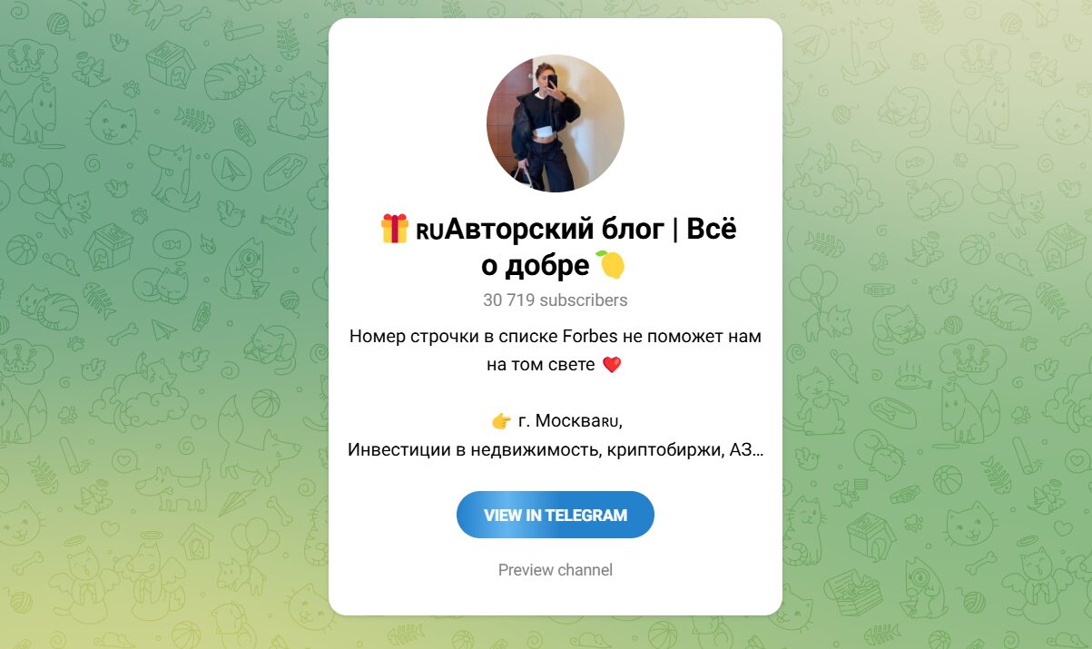Click the doghouse doodle in top-left background
The width and height of the screenshot is (1092, 649).
coord(171,64)
